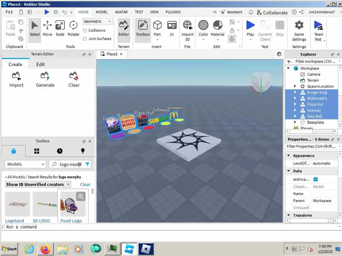This screenshot has width=342, height=256.
Task: Click the notifications bell icon
Action: coord(251,12)
